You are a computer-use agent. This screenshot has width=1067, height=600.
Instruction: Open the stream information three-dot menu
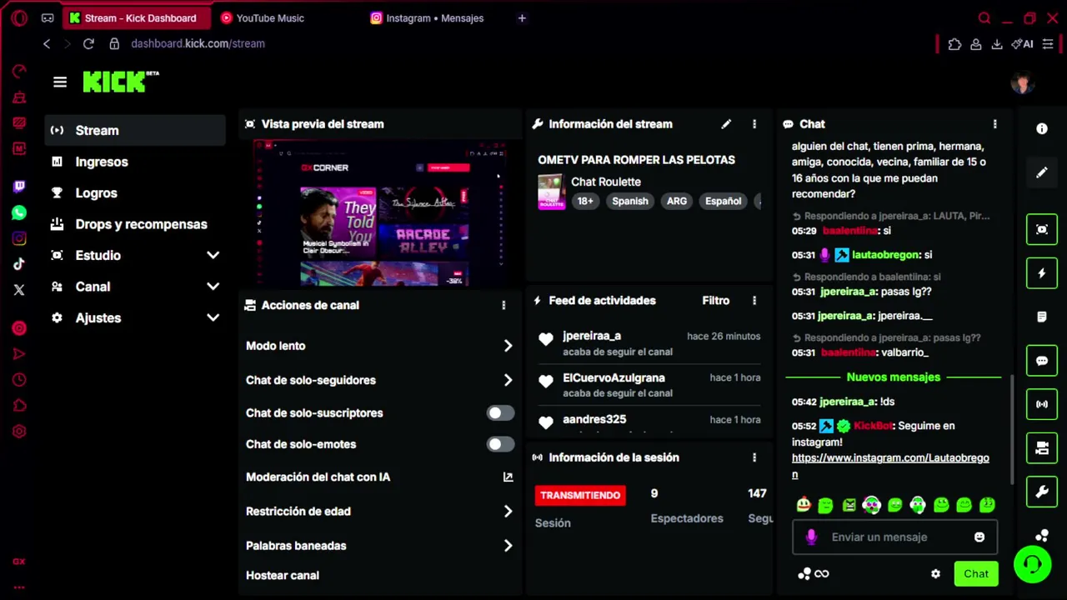[754, 124]
